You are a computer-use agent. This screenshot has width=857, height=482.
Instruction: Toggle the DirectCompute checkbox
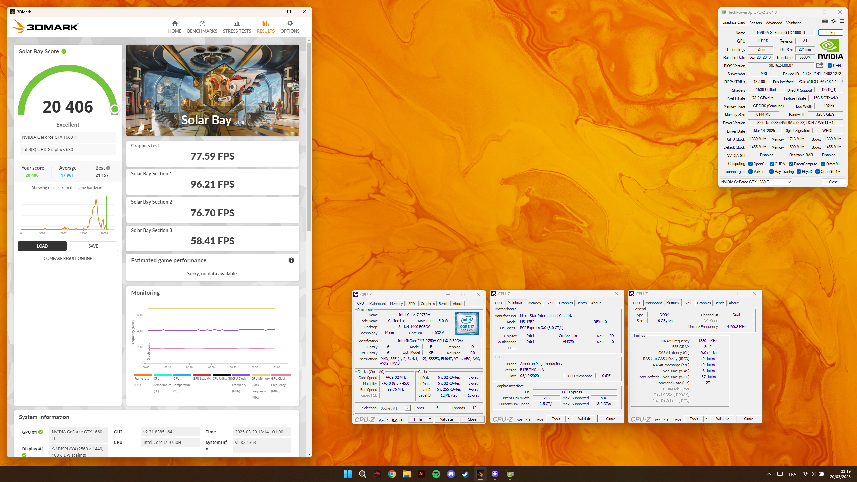point(791,164)
